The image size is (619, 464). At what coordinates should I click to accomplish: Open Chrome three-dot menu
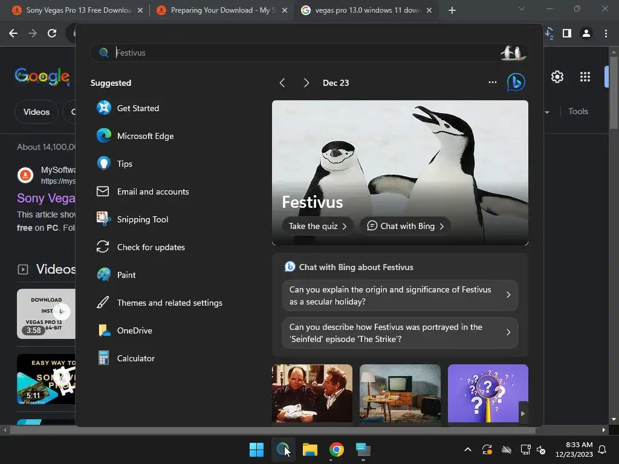click(x=606, y=33)
